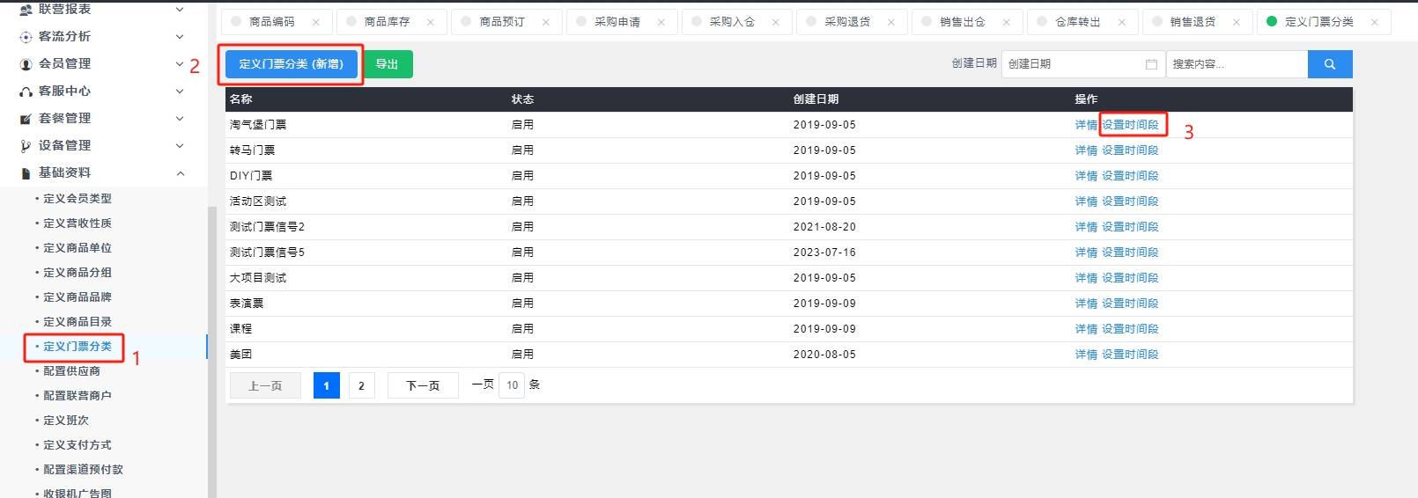Click the 会员管理 sidebar icon
The height and width of the screenshot is (498, 1418).
(26, 64)
